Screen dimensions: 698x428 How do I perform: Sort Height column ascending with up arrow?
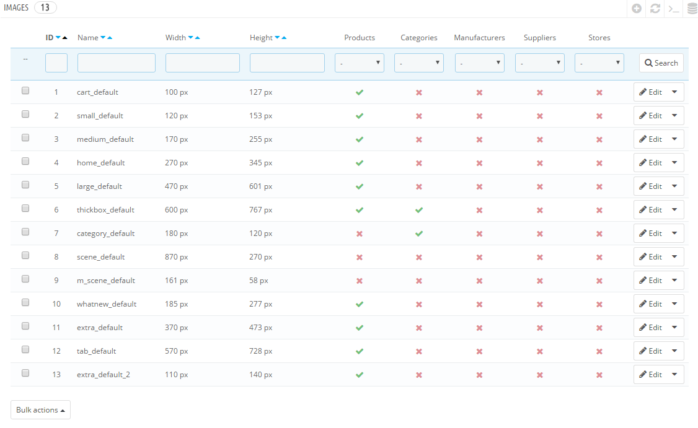click(284, 38)
